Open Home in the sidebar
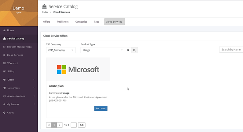This screenshot has width=243, height=132. (x=19, y=30)
